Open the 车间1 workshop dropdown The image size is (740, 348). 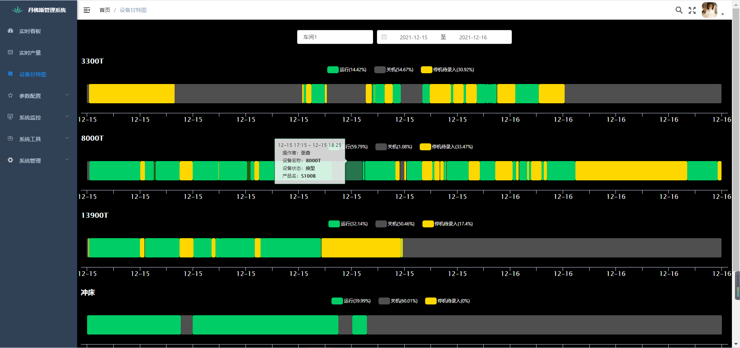(335, 37)
